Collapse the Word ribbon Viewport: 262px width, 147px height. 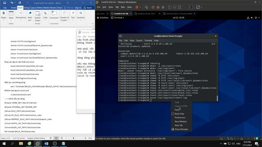(x=93, y=24)
